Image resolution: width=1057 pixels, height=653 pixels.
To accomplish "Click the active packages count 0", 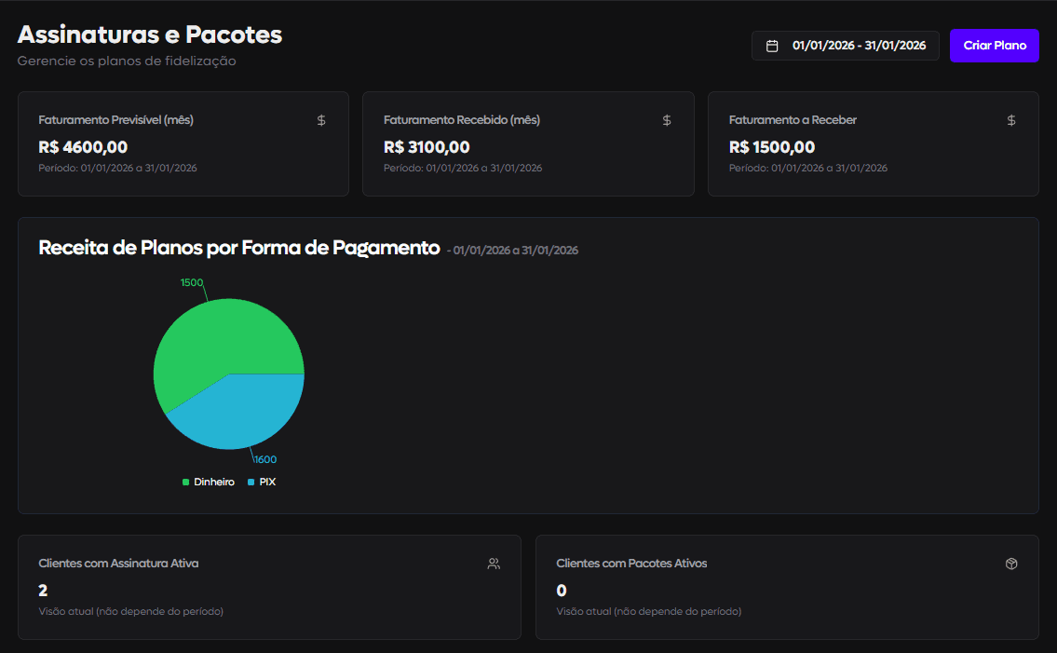I will (x=562, y=591).
